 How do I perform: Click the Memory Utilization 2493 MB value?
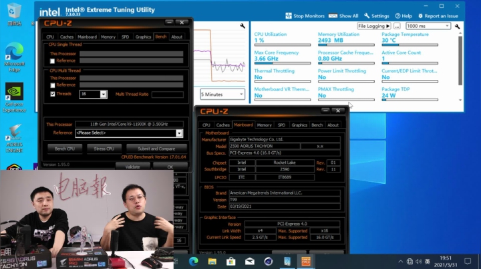pos(331,41)
